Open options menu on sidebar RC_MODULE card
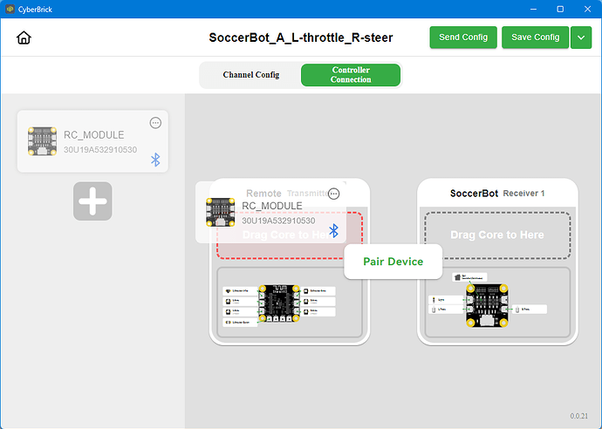This screenshot has width=602, height=429. [155, 123]
